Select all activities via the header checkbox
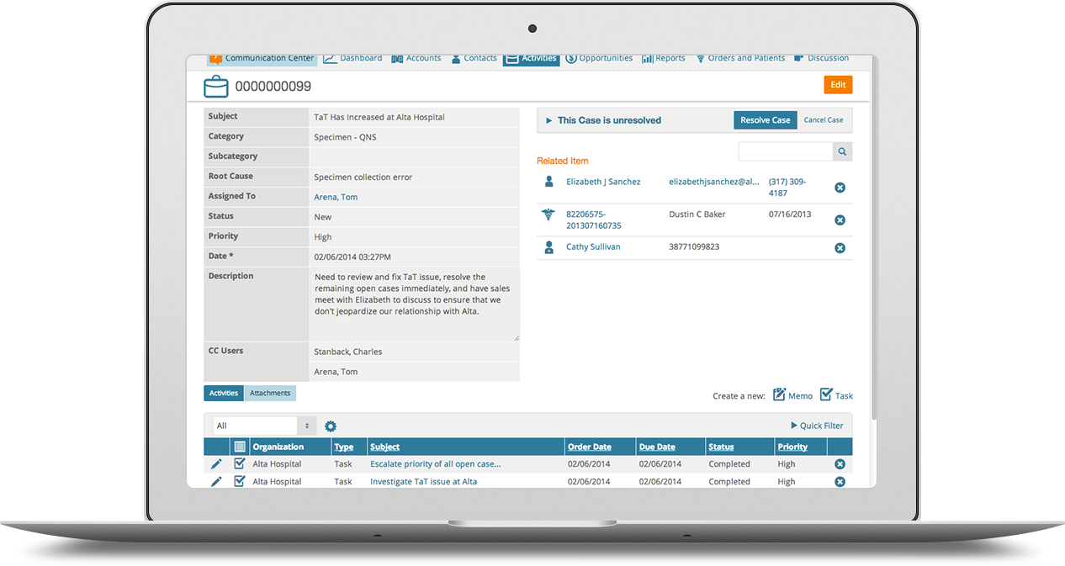1065x566 pixels. tap(240, 447)
